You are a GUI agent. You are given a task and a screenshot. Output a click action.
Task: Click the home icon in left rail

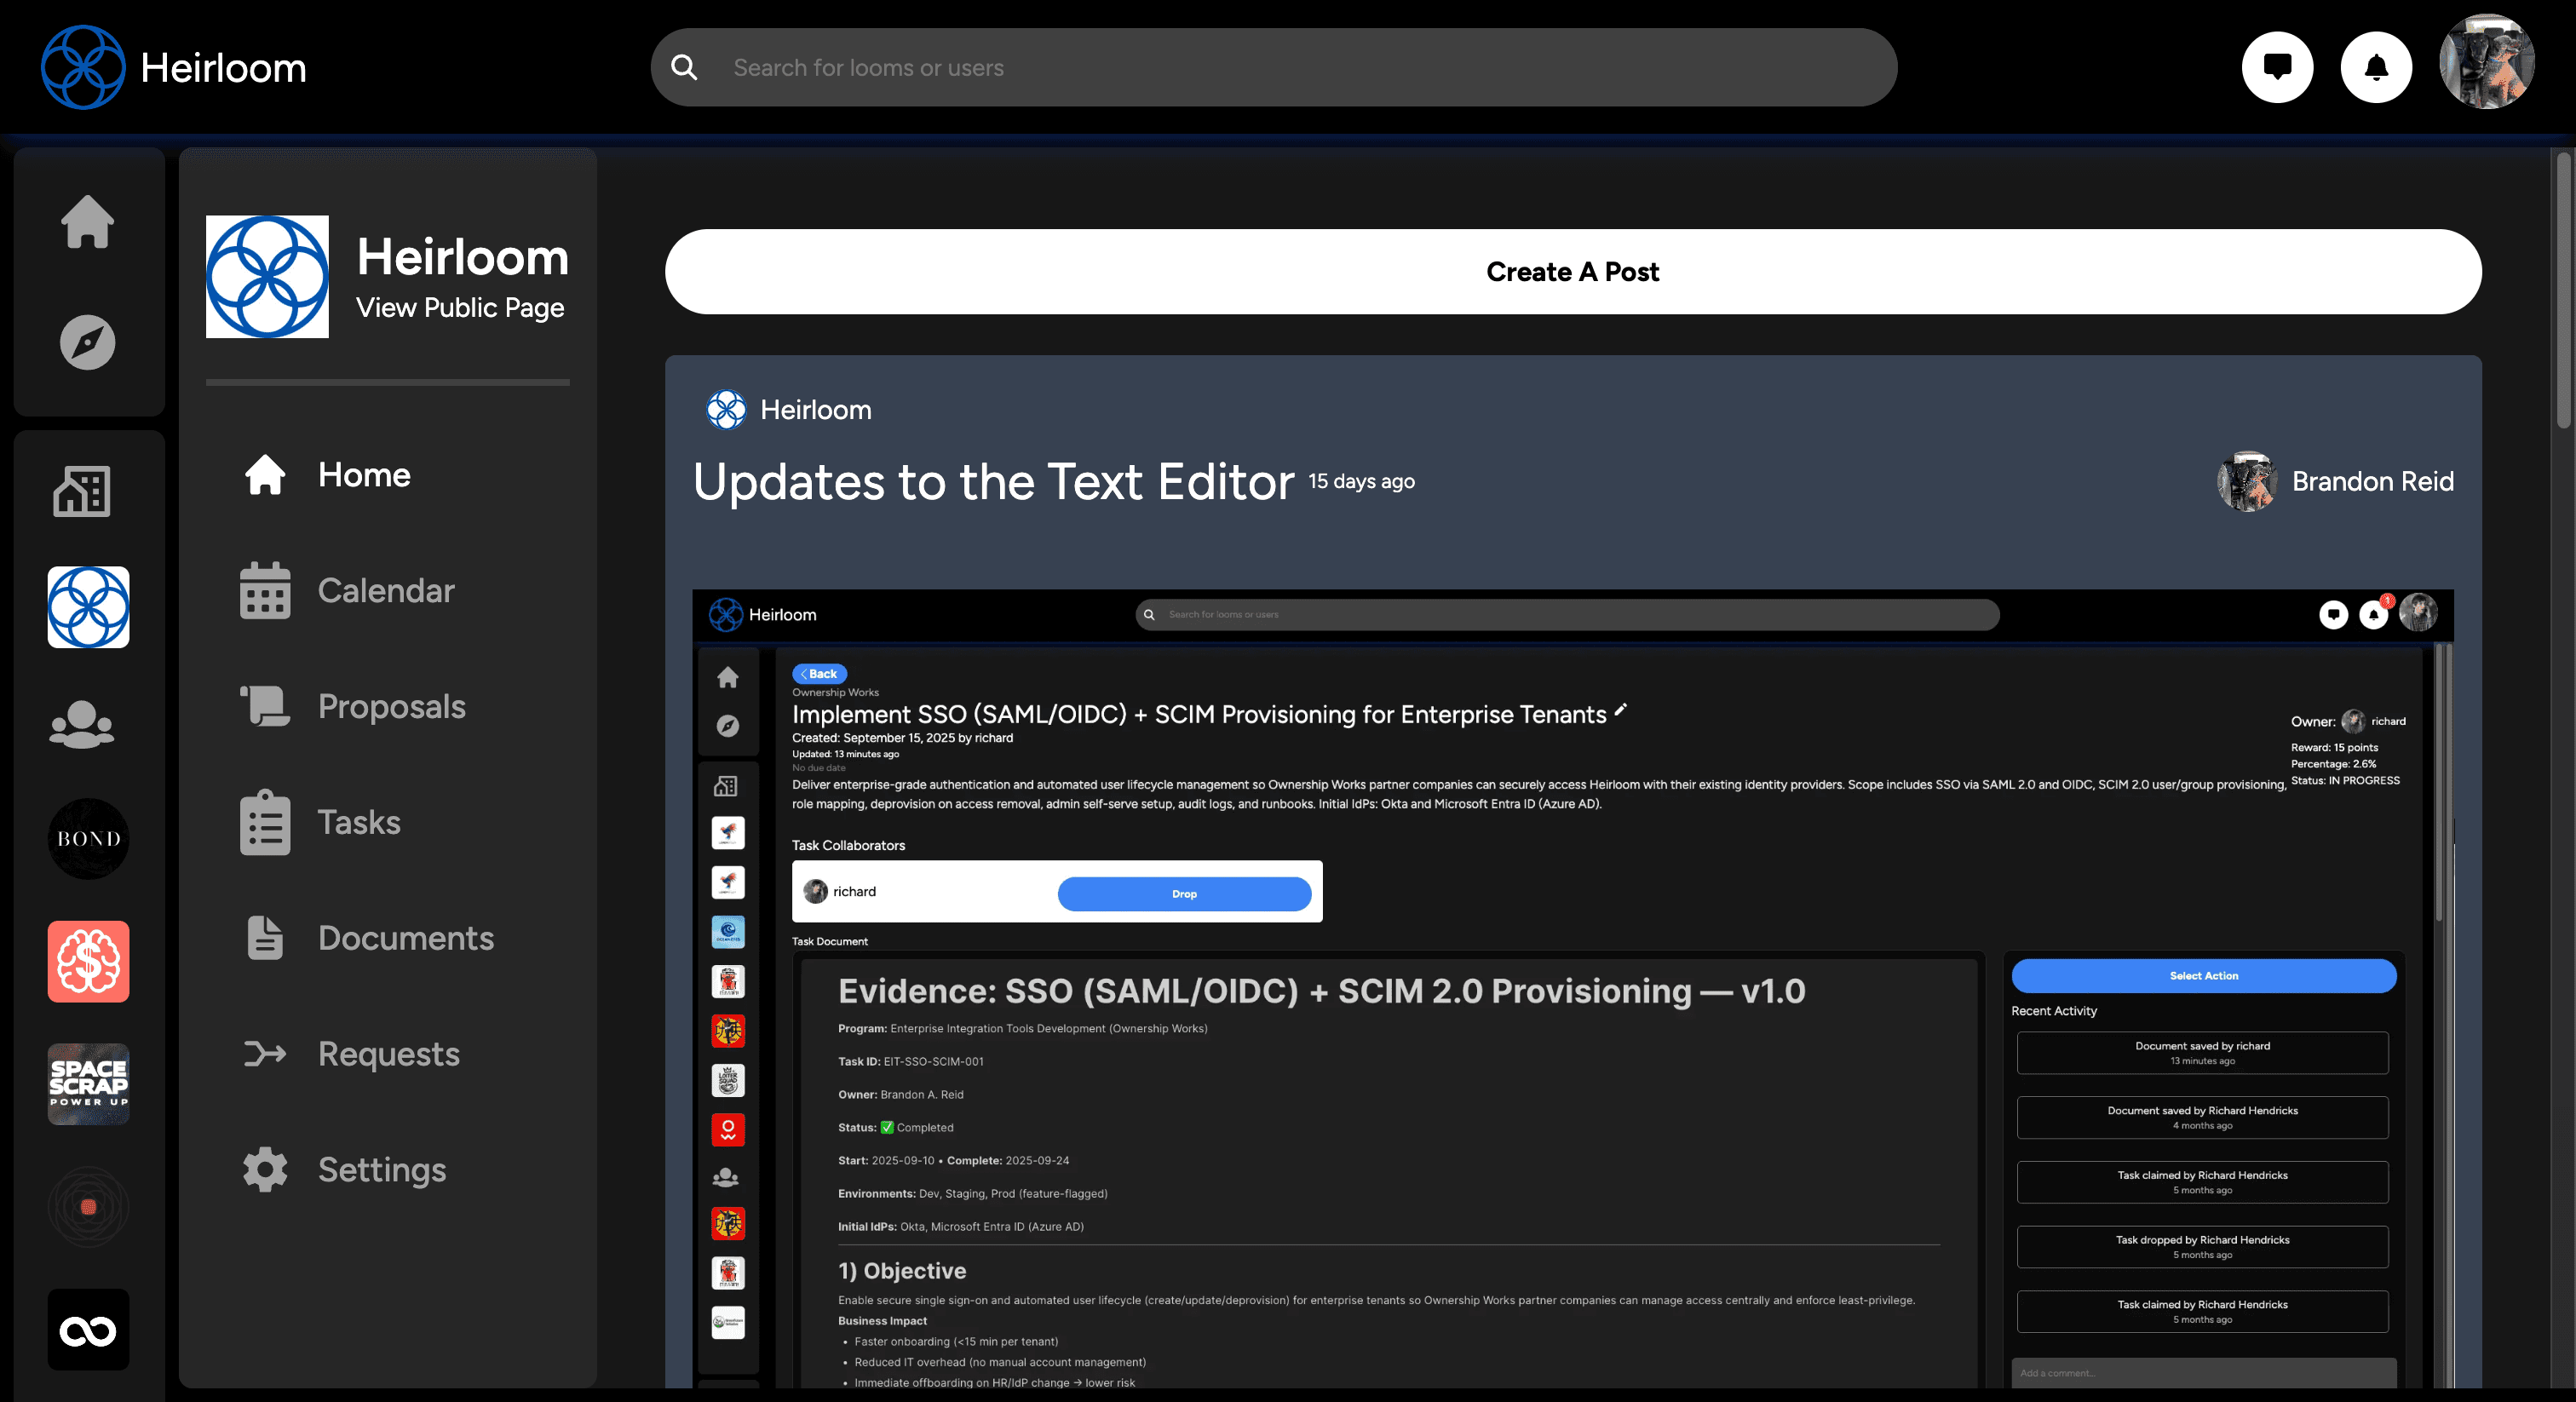[x=88, y=221]
